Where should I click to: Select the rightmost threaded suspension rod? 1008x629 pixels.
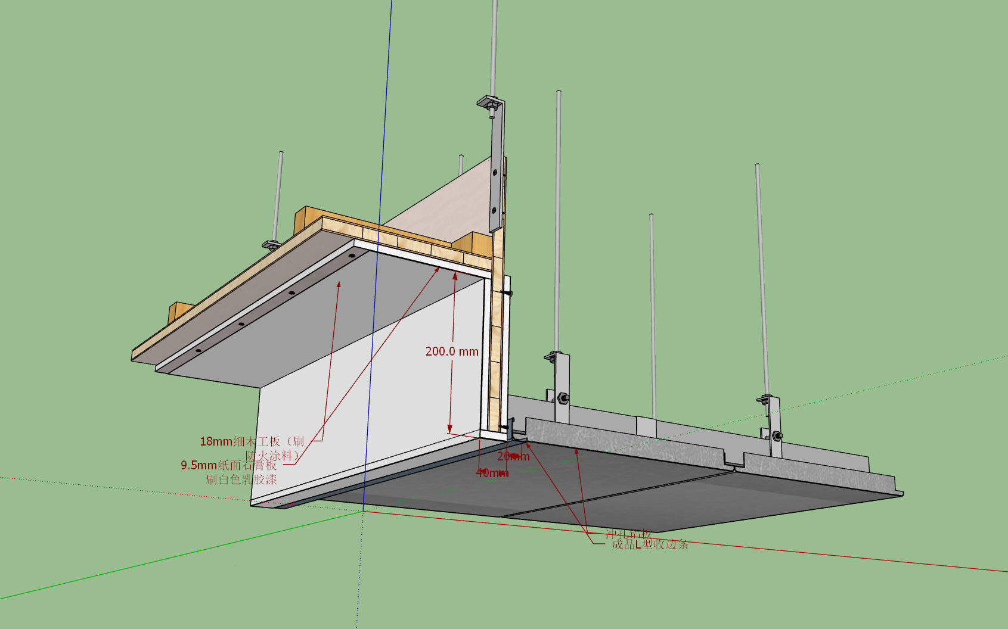(762, 280)
